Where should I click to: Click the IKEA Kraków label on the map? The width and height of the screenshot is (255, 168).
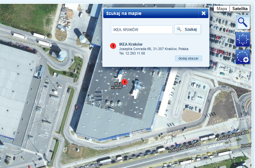117,86
